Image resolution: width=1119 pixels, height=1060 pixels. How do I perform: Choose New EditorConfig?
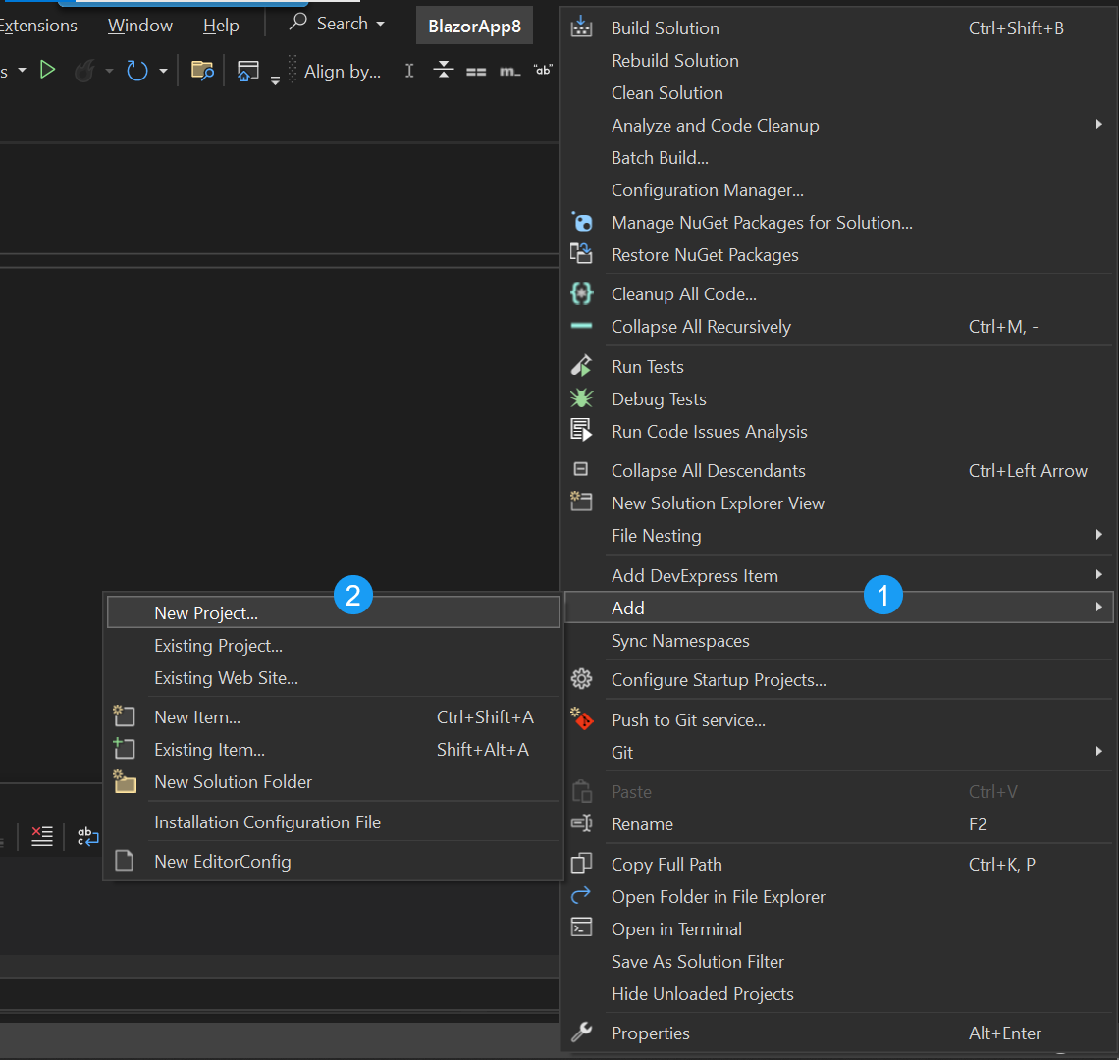click(x=334, y=862)
